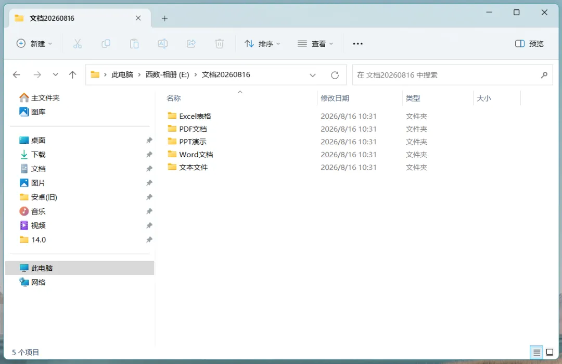
Task: Click the Paste clipboard icon
Action: (x=134, y=44)
